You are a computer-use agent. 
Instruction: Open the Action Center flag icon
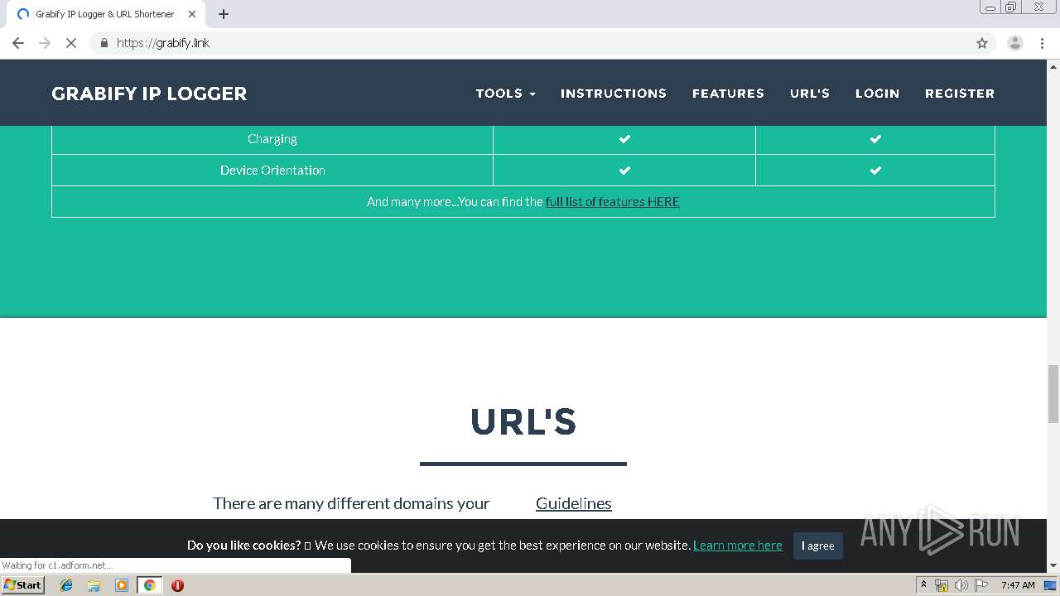point(981,585)
